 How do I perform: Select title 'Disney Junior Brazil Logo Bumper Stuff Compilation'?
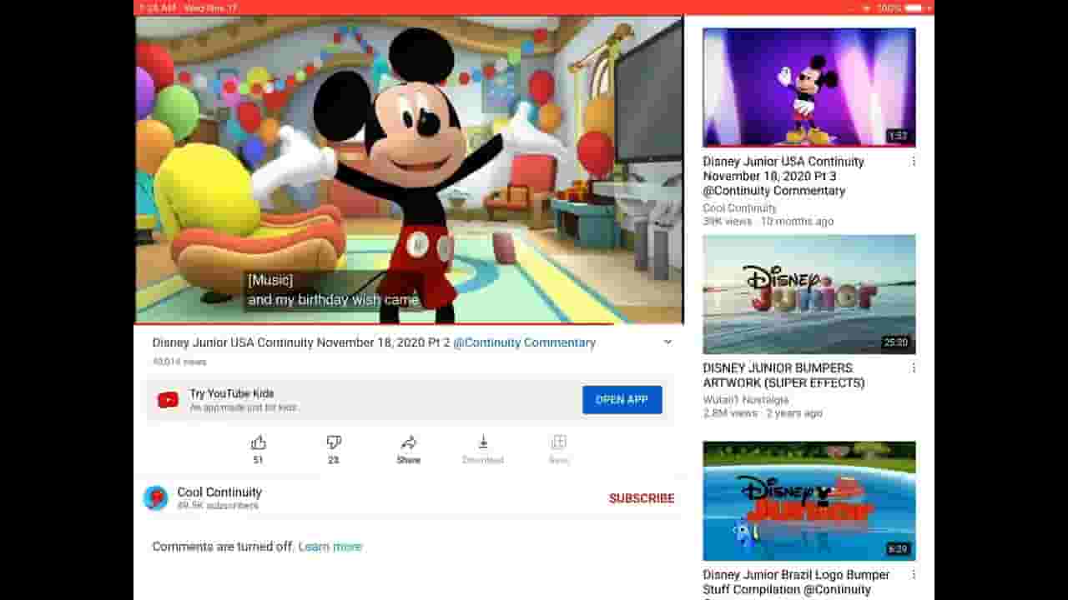[x=796, y=582]
